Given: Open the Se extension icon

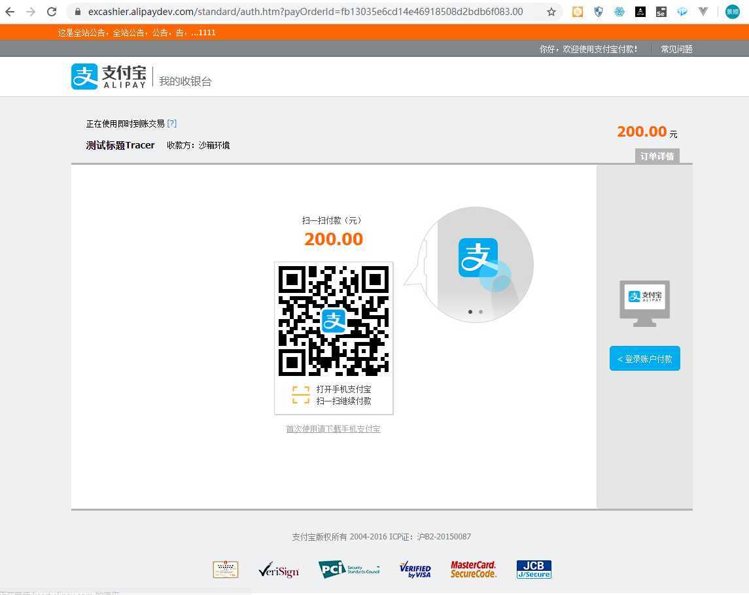Looking at the screenshot, I should (661, 12).
